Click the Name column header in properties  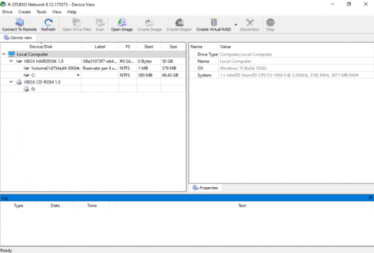point(196,47)
